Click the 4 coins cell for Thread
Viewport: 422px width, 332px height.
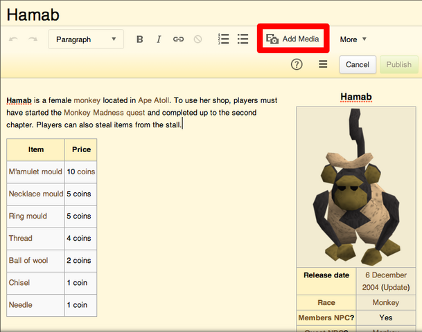click(81, 238)
